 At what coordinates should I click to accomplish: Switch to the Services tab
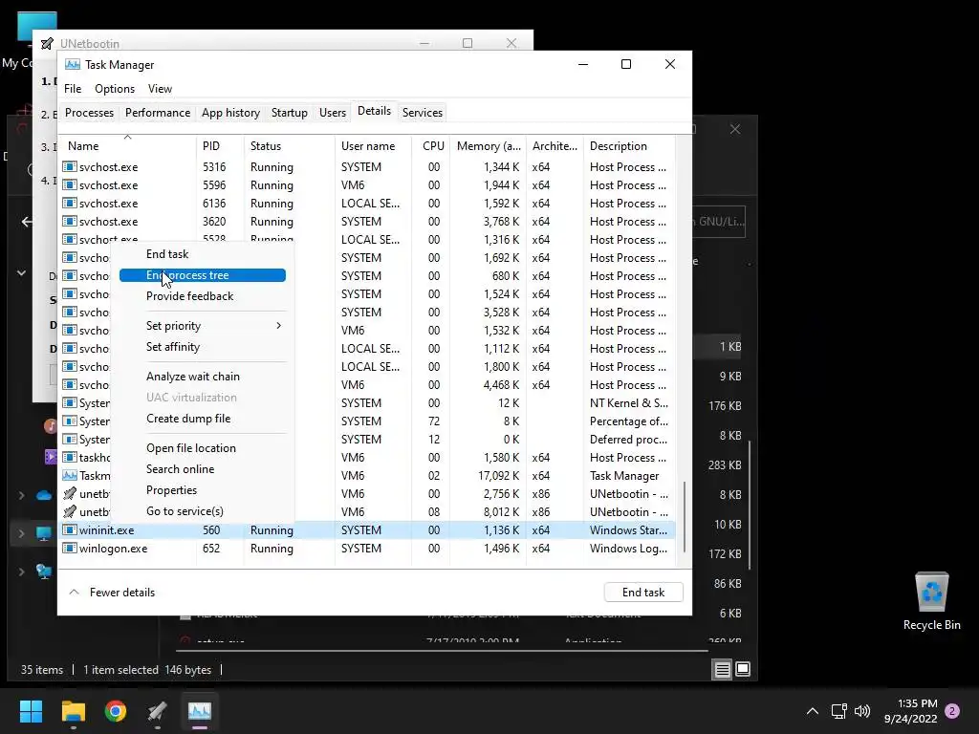coord(422,113)
